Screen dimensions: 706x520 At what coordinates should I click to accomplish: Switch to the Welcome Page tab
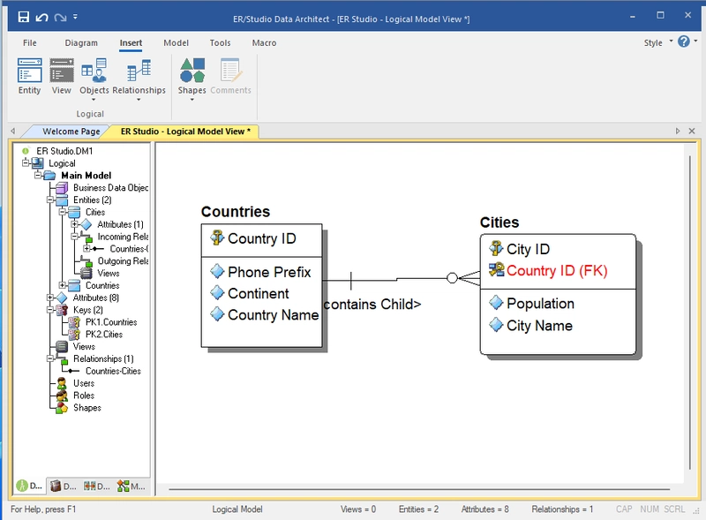[71, 132]
